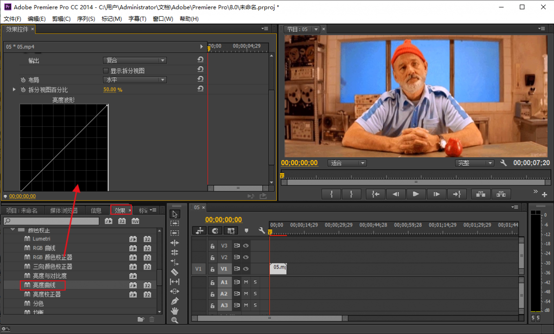This screenshot has height=334, width=554.
Task: Click the Effects panel search field
Action: tap(51, 221)
